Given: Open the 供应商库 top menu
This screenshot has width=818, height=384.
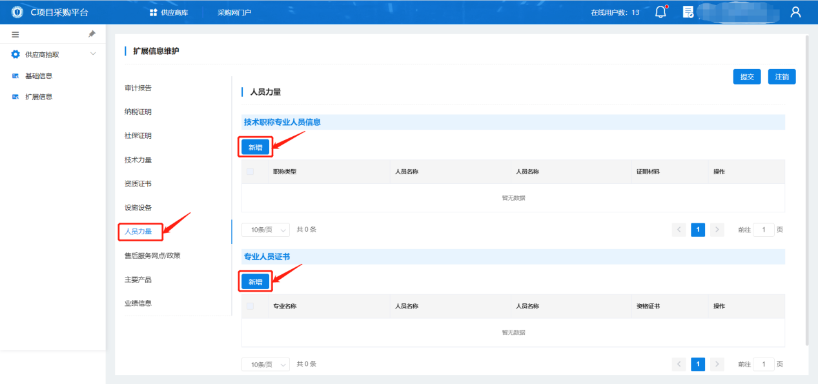Looking at the screenshot, I should (x=169, y=12).
